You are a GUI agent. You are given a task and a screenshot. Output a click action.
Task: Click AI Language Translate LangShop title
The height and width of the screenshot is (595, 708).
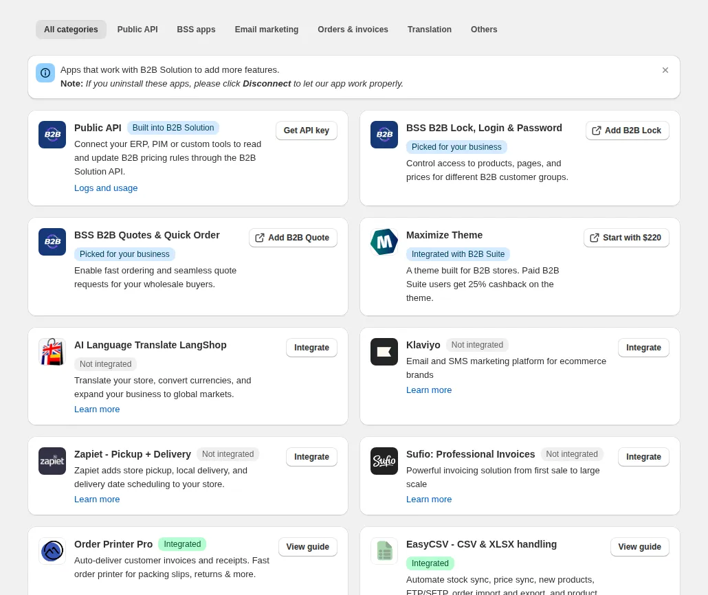click(151, 345)
